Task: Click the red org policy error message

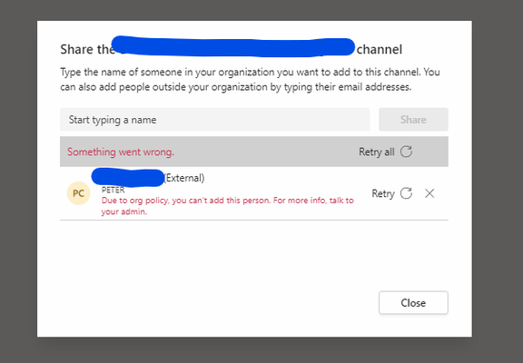Action: [228, 206]
